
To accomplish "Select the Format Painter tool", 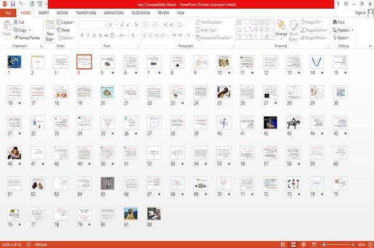I will (x=27, y=38).
